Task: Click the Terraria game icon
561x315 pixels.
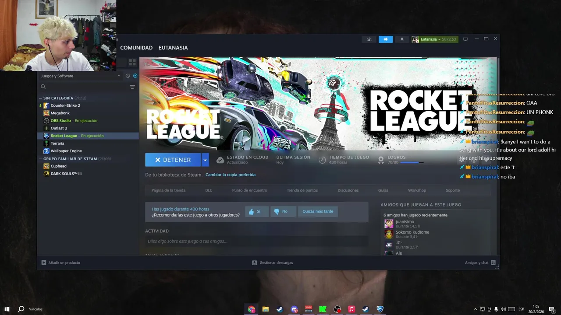Action: point(46,143)
